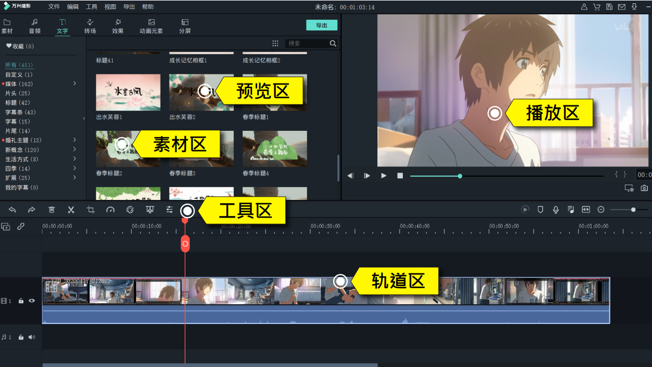Click the download arrow icon

tap(634, 7)
